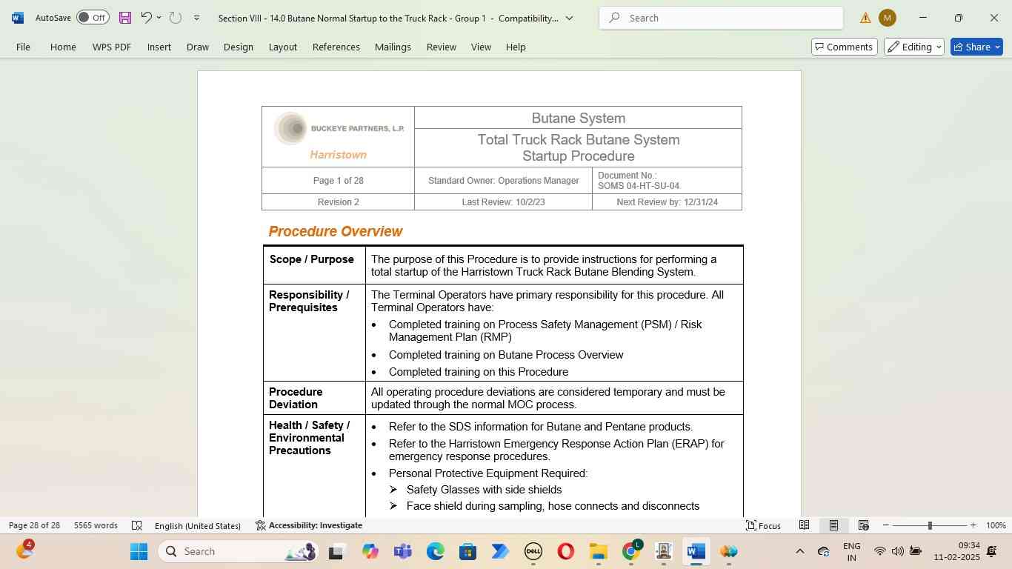
Task: Click the volume speaker icon
Action: 897,551
